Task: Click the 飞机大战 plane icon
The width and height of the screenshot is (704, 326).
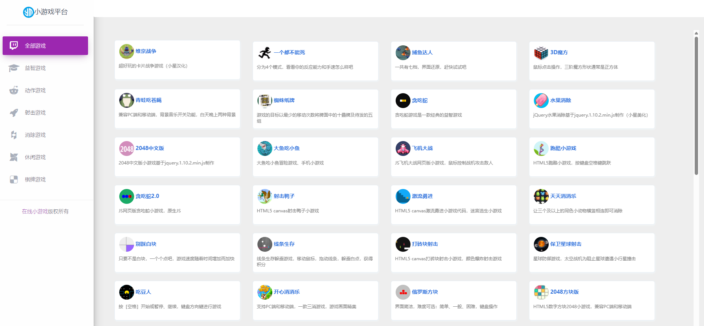Action: [403, 149]
